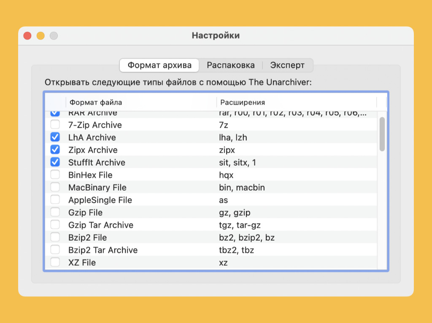Check the Bzip2 File checkbox
This screenshot has height=323, width=432.
pos(55,237)
